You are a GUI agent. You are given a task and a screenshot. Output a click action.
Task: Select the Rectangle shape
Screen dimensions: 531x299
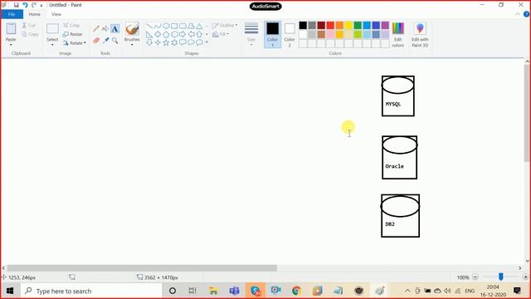(x=174, y=26)
